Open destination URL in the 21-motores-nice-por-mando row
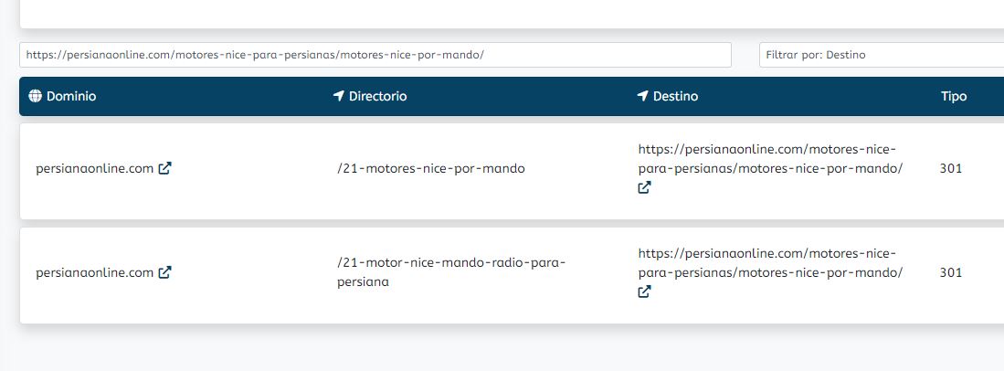Viewport: 1004px width, 371px height. click(x=770, y=159)
